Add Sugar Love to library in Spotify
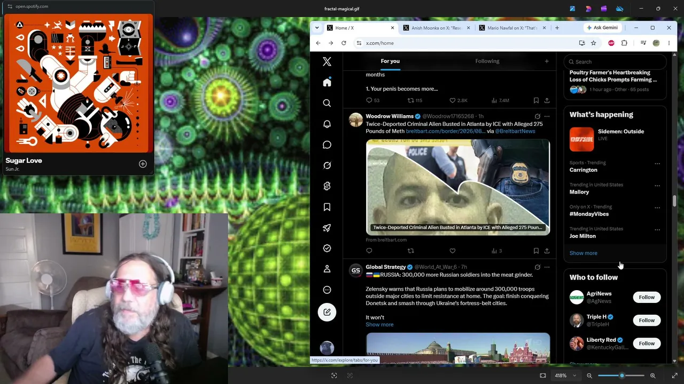Image resolution: width=684 pixels, height=384 pixels. [143, 164]
